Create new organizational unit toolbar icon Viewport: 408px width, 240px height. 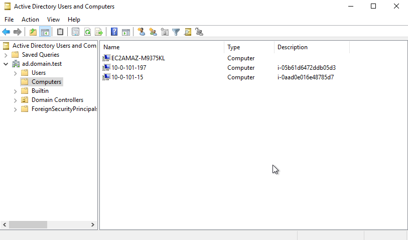point(165,32)
